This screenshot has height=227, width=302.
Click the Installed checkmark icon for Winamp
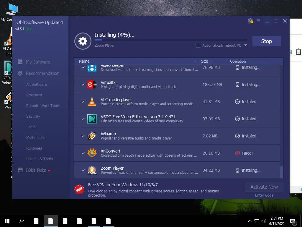(x=237, y=136)
